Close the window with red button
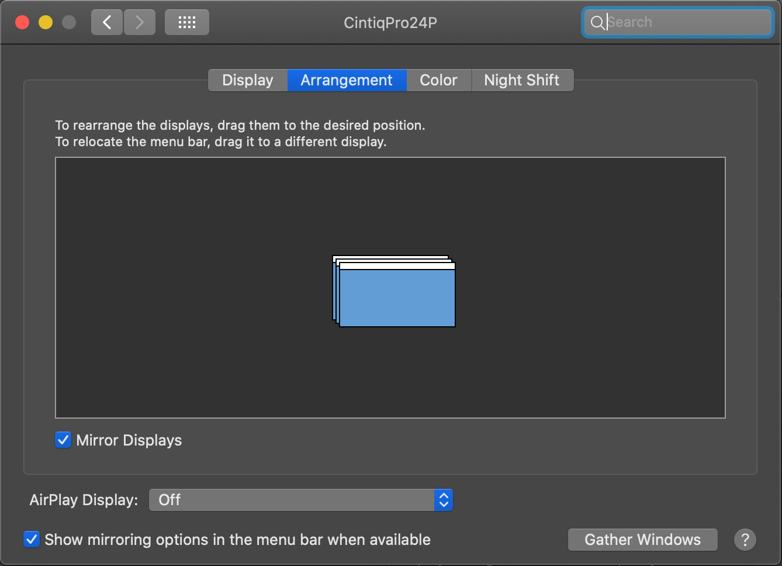The height and width of the screenshot is (566, 782). [22, 23]
